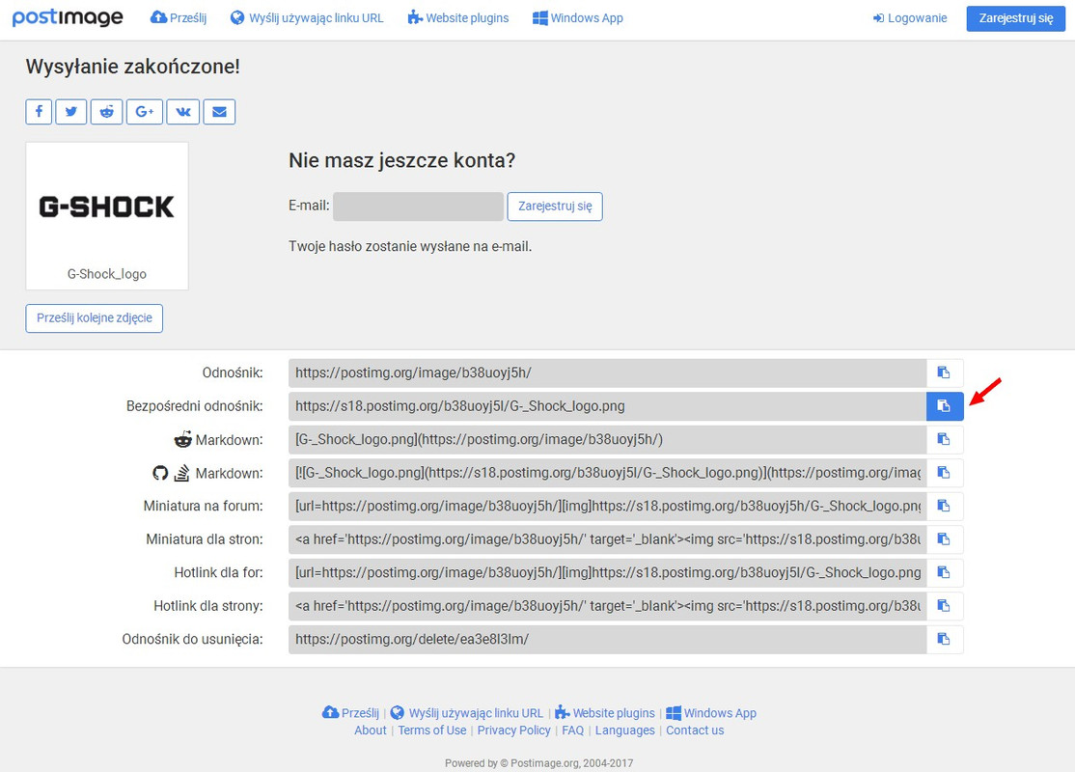Open the G-SHOCK logo thumbnail
1075x772 pixels.
tap(107, 207)
